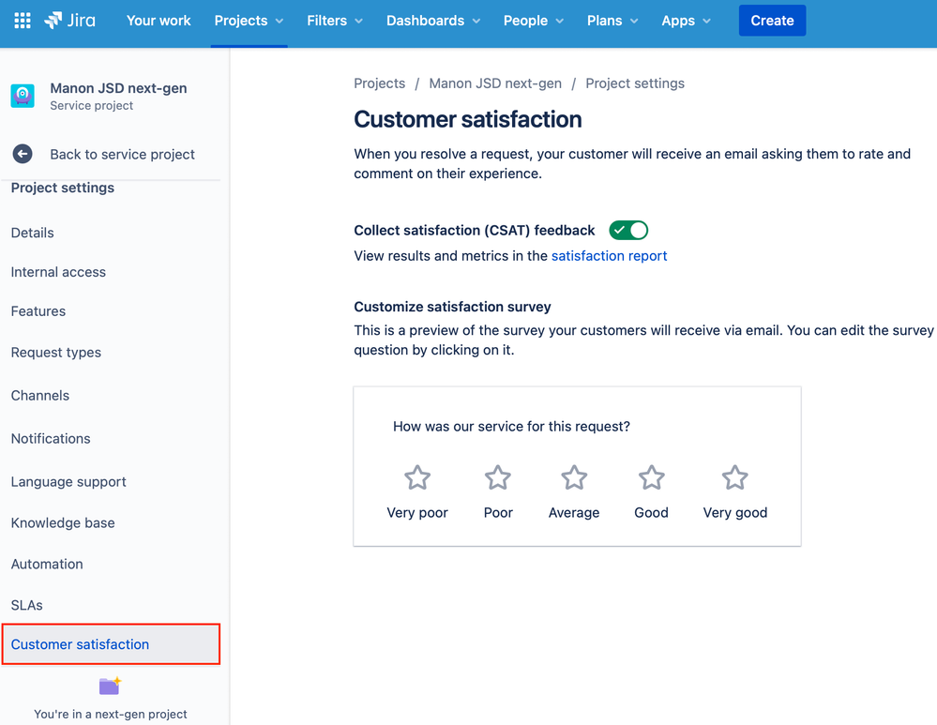Open the Dashboards menu
Image resolution: width=937 pixels, height=725 pixels.
[x=432, y=20]
